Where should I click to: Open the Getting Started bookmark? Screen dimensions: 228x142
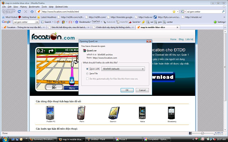tap(27, 17)
